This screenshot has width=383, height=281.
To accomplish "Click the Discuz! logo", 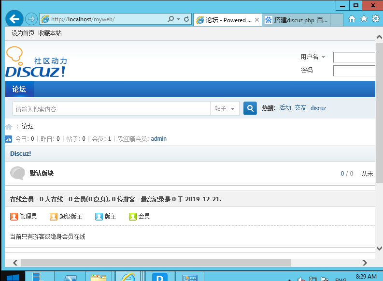I will (x=36, y=62).
